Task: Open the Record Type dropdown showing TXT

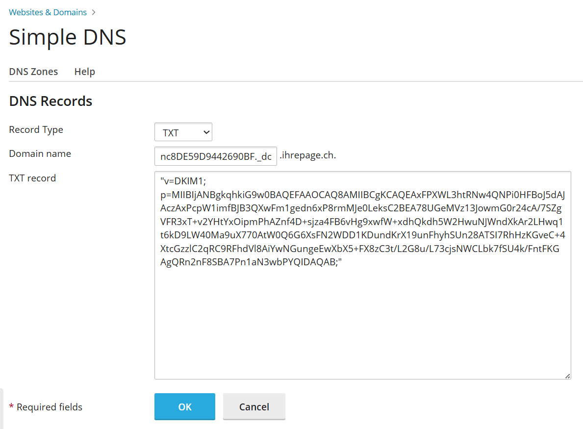Action: point(183,132)
